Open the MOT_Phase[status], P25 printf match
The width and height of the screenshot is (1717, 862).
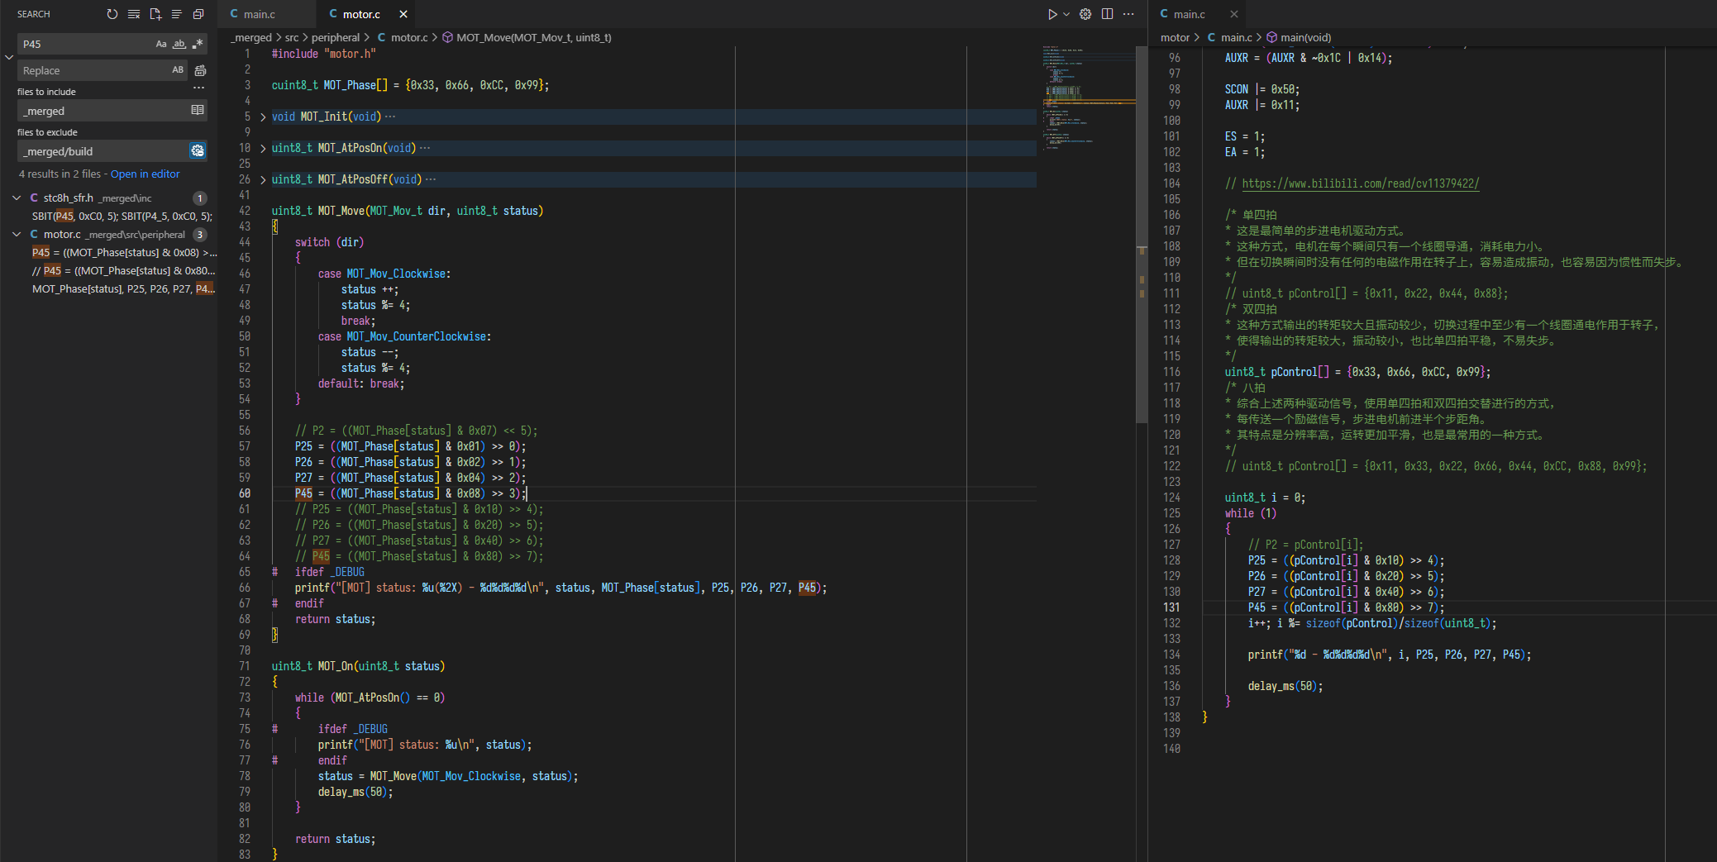[x=124, y=288]
